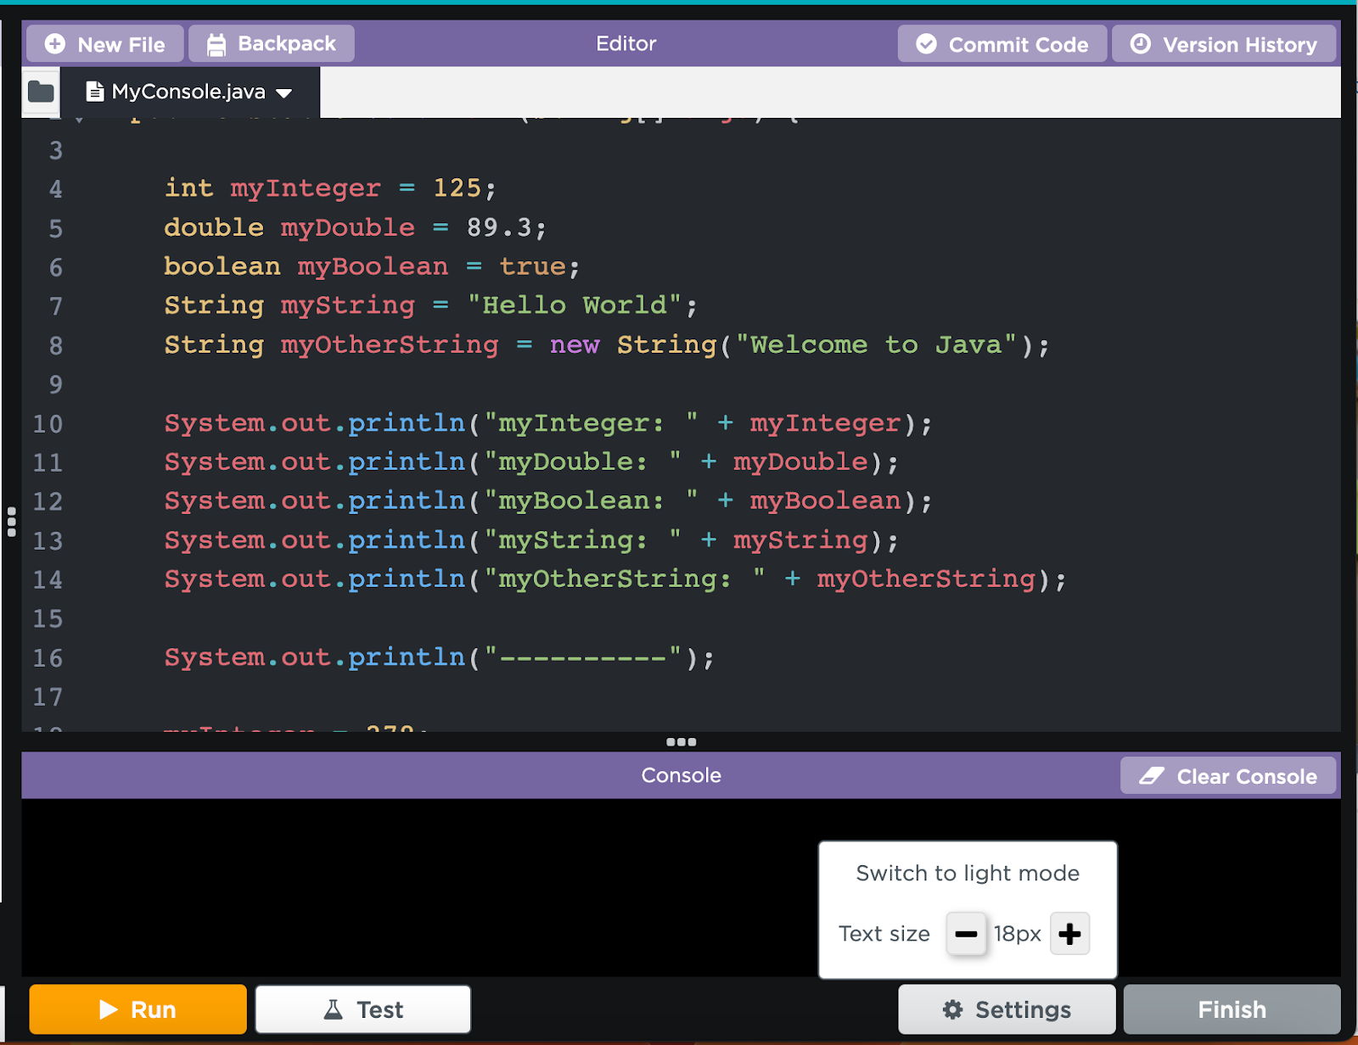Screen dimensions: 1358x1045
Task: Open Version History
Action: click(1224, 44)
